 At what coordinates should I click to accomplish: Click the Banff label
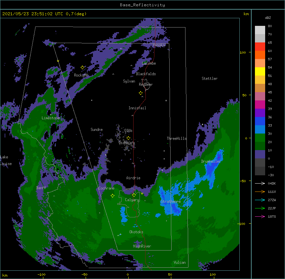41,188
